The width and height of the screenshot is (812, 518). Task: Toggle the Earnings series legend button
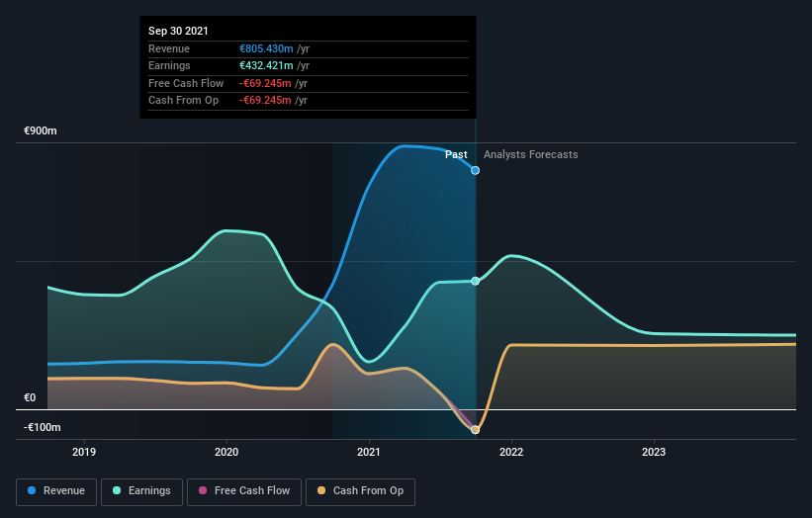(141, 491)
